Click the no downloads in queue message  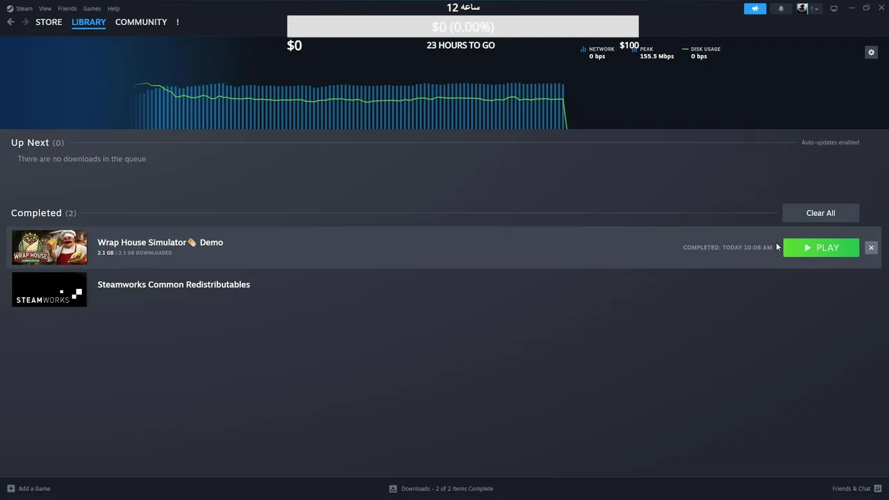[x=82, y=159]
